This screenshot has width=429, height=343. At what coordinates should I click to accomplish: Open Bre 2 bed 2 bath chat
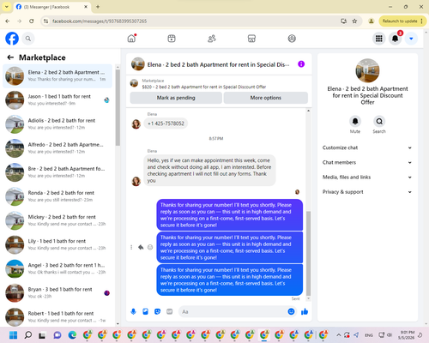57,172
